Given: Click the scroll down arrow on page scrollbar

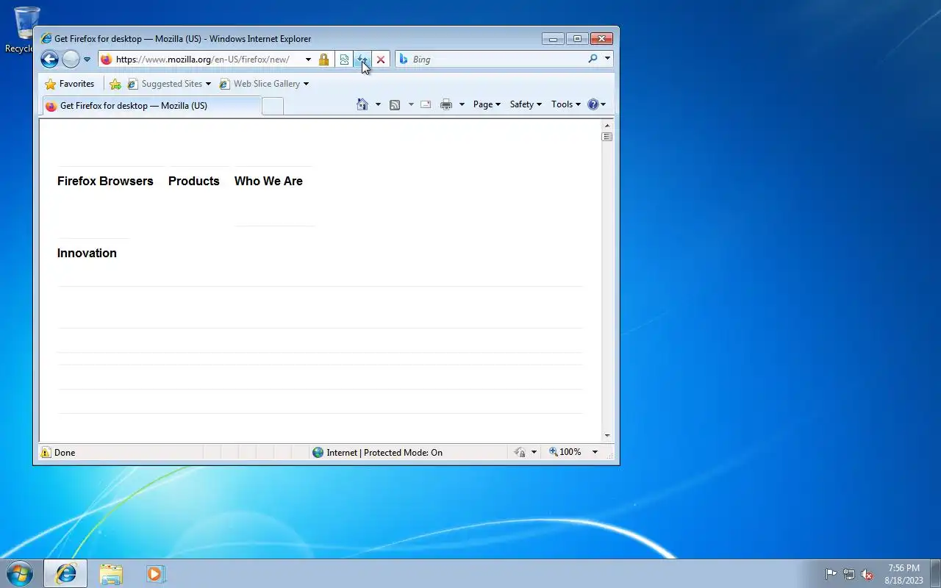Looking at the screenshot, I should [x=607, y=436].
